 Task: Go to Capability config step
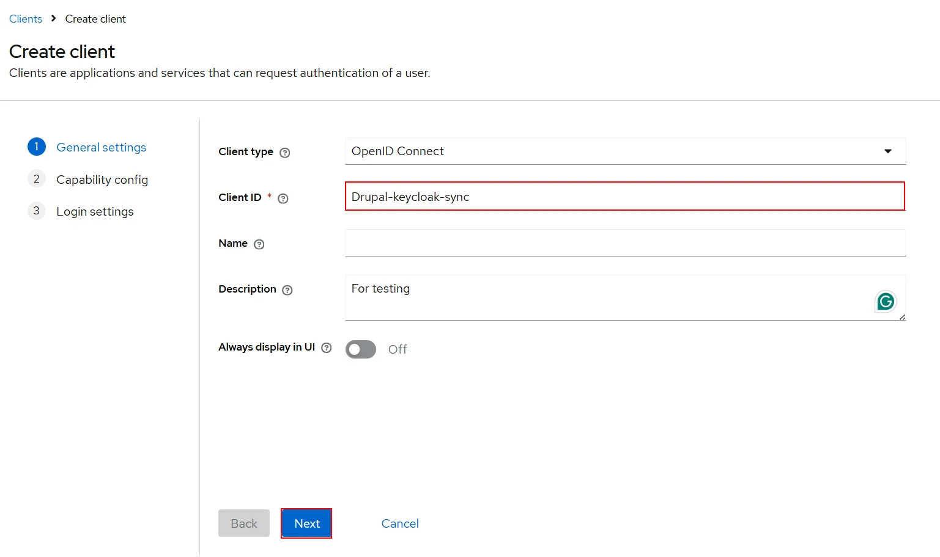[102, 179]
